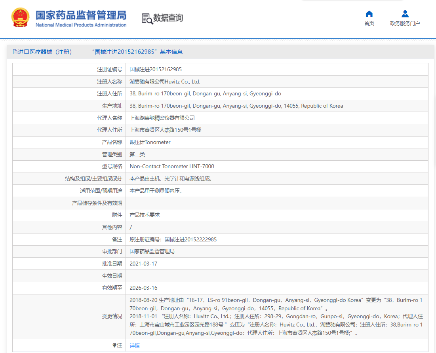Select the address in the 注册人住所 row
Viewport: 436px width, 353px height.
pos(205,94)
